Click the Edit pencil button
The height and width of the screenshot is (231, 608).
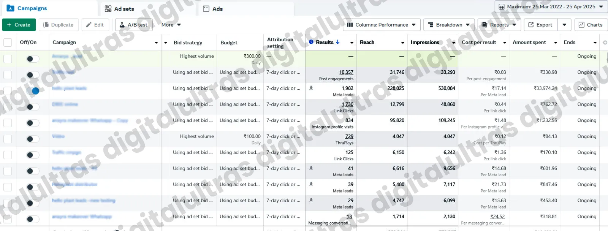pos(95,25)
